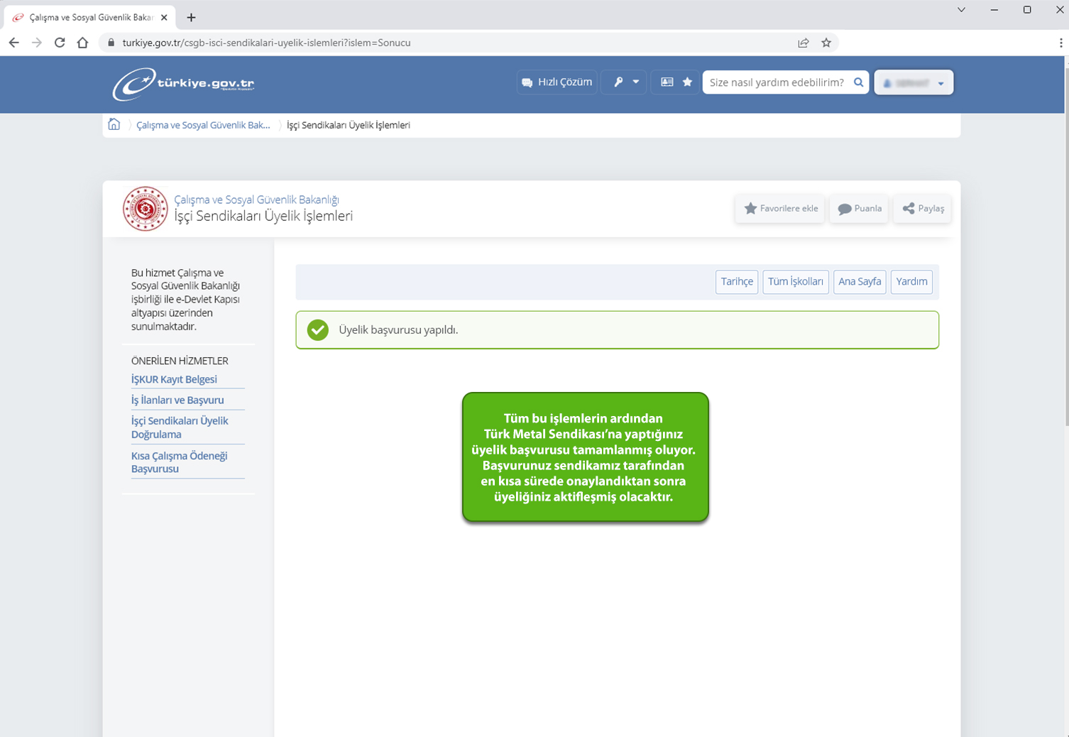
Task: Open Tarihçe history tab
Action: (737, 282)
